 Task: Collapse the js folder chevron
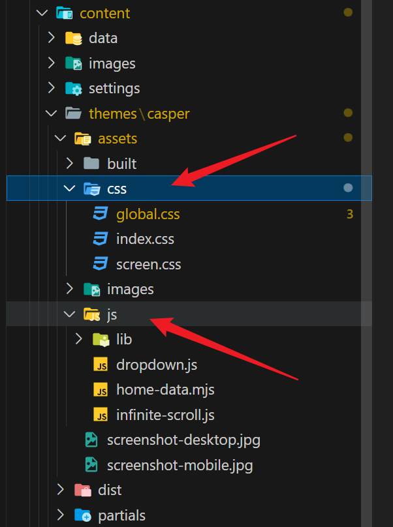click(x=69, y=314)
